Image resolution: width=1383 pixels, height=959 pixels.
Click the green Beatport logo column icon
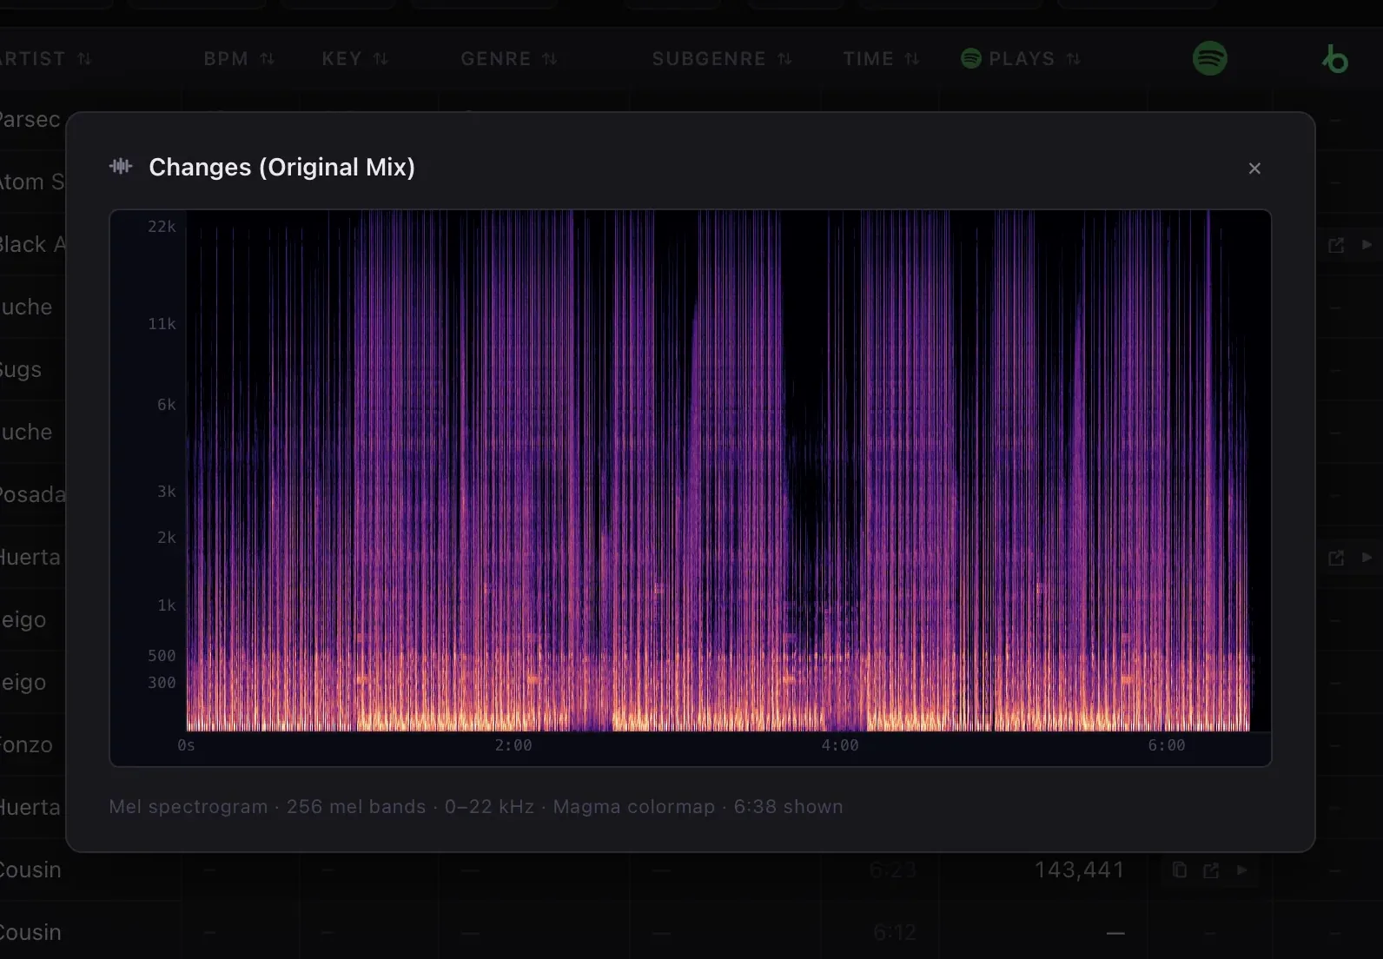[x=1334, y=58]
